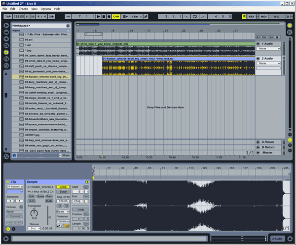Toggle Hi-Q sample interpolation
Screen dimensions: 296x245
[31, 201]
